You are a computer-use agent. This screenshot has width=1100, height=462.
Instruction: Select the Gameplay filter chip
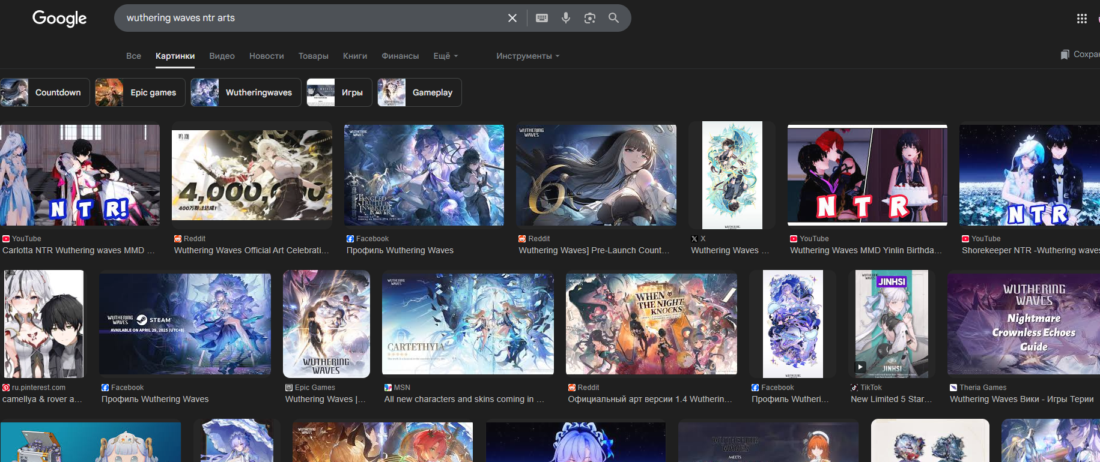tap(419, 92)
